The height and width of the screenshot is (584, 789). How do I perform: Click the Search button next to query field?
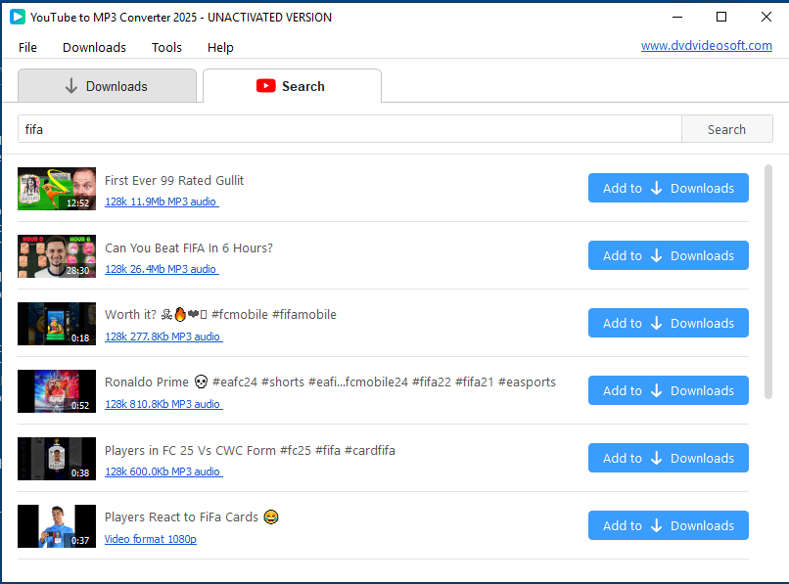[x=727, y=129]
